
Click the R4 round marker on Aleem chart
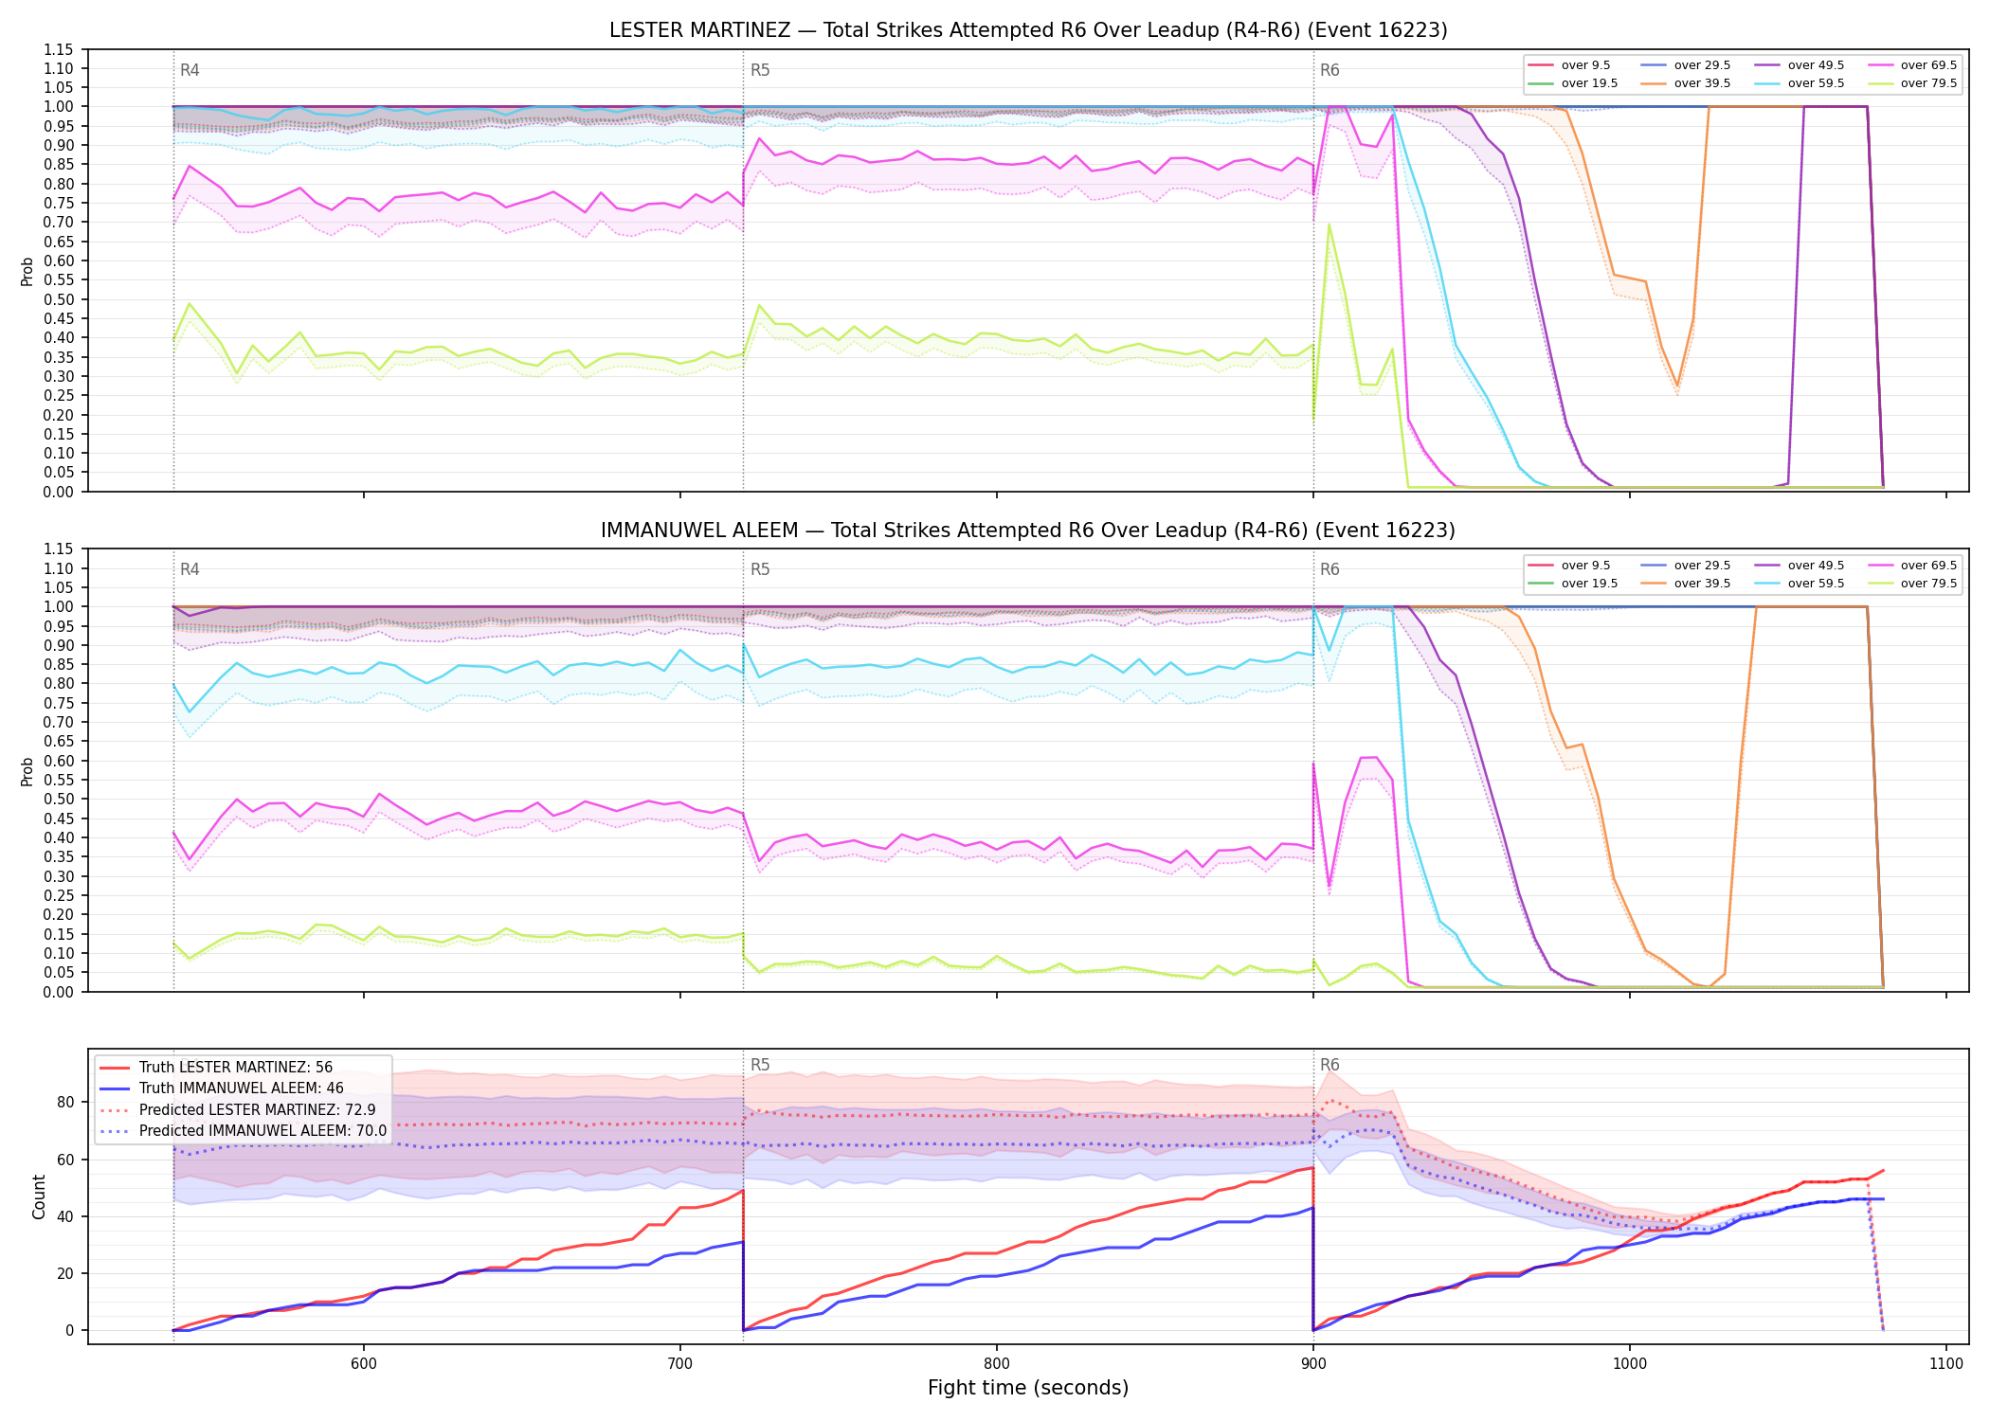point(190,569)
